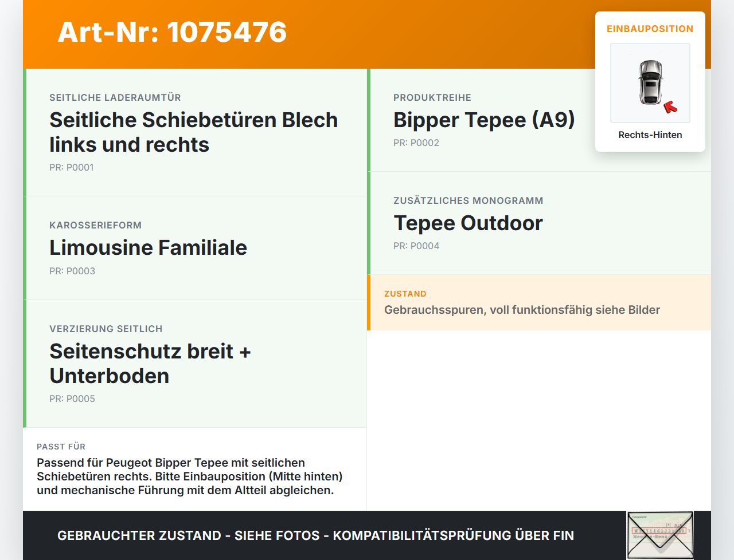Click the car position diagram image
Image resolution: width=734 pixels, height=560 pixels.
point(650,83)
